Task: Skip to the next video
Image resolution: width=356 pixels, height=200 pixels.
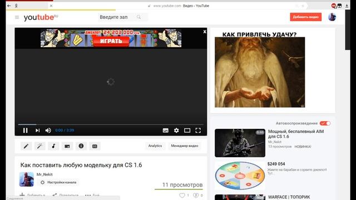Action: tap(37, 131)
